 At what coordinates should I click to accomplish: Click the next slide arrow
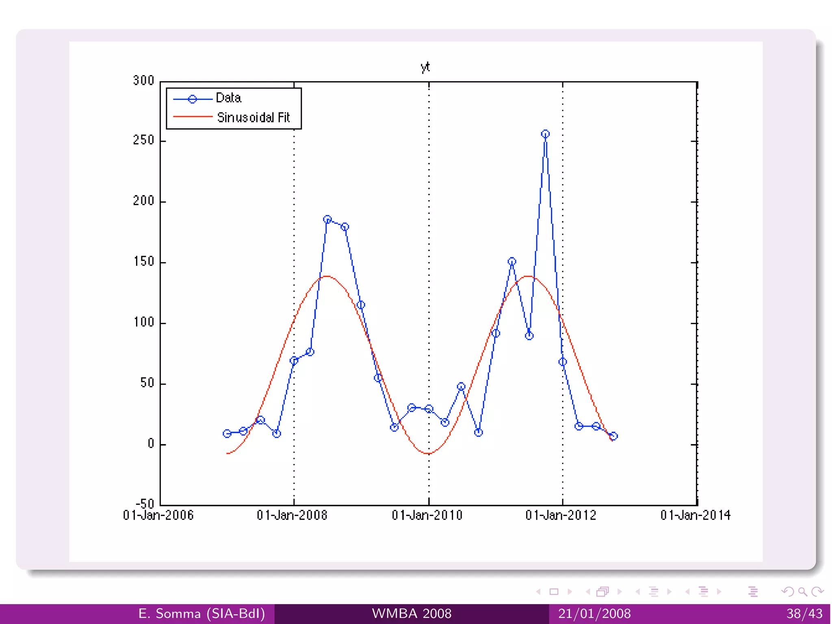[x=570, y=591]
